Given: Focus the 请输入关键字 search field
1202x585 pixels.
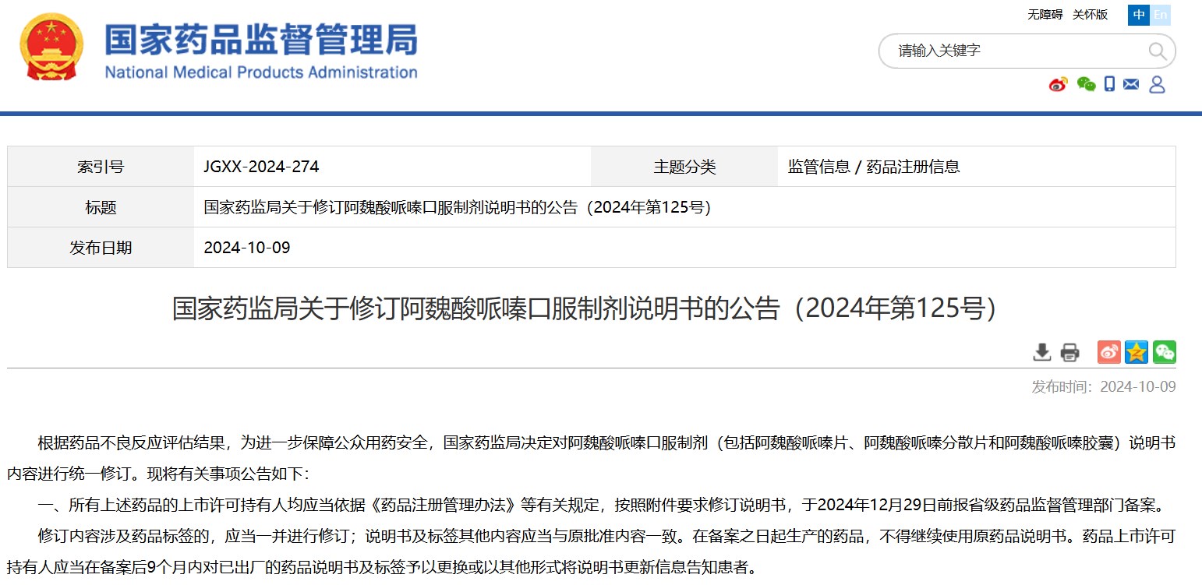Looking at the screenshot, I should [1013, 51].
